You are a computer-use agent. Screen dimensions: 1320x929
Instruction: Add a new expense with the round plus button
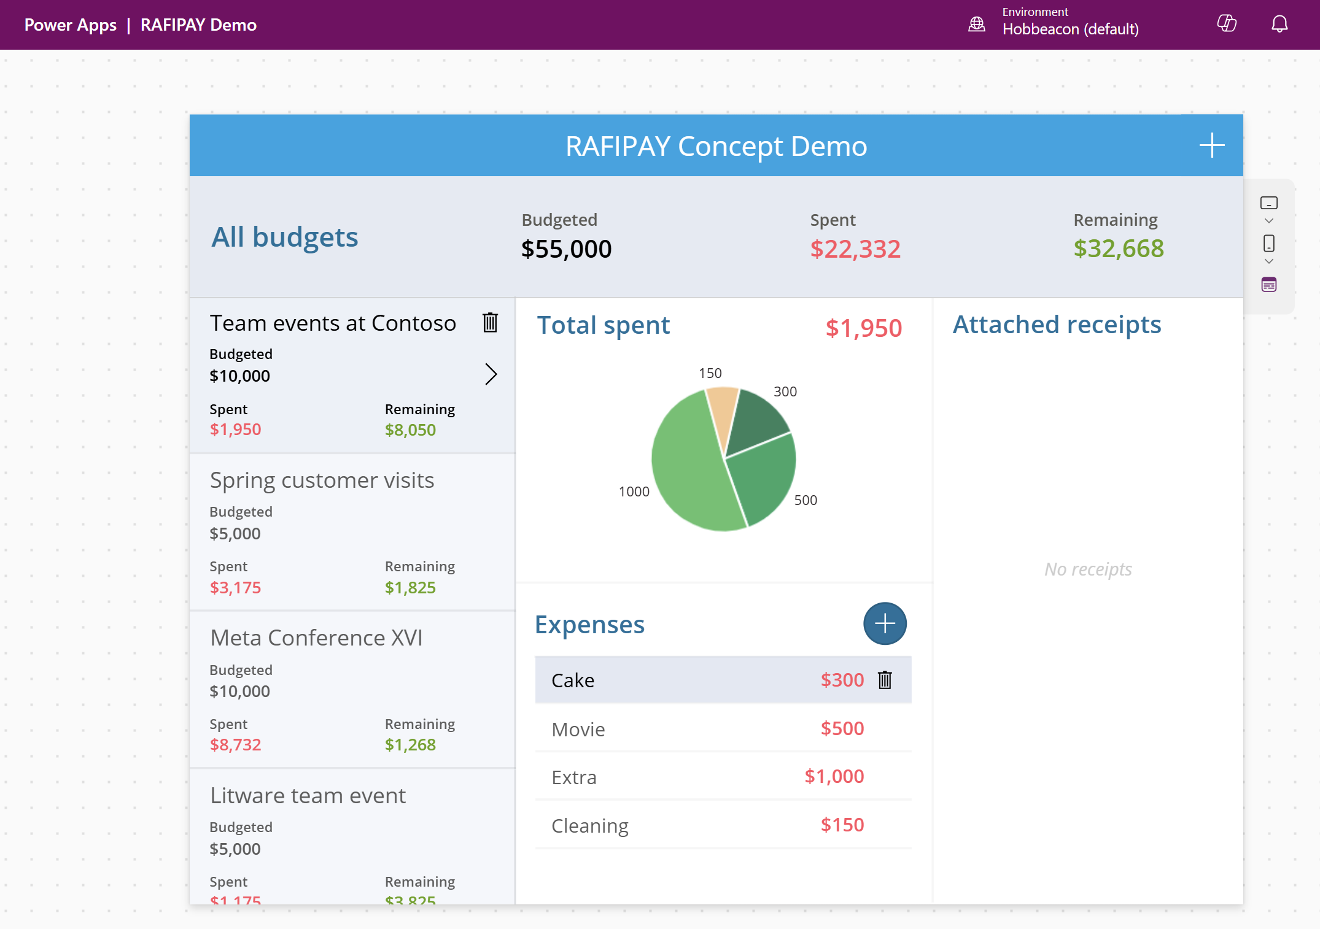point(885,623)
